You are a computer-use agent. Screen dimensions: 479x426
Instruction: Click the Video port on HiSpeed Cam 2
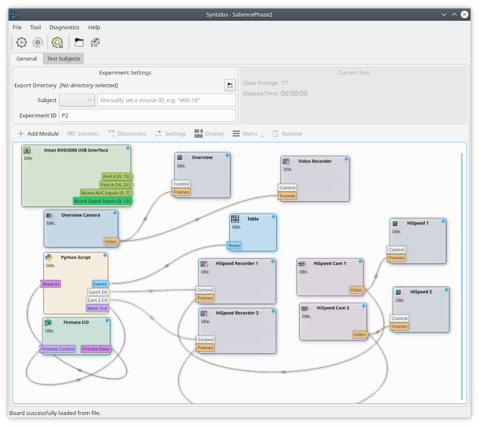pos(360,334)
